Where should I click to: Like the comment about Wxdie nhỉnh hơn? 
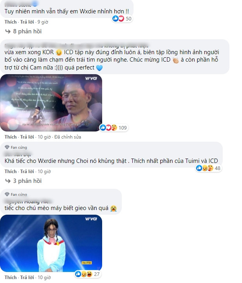[11, 22]
